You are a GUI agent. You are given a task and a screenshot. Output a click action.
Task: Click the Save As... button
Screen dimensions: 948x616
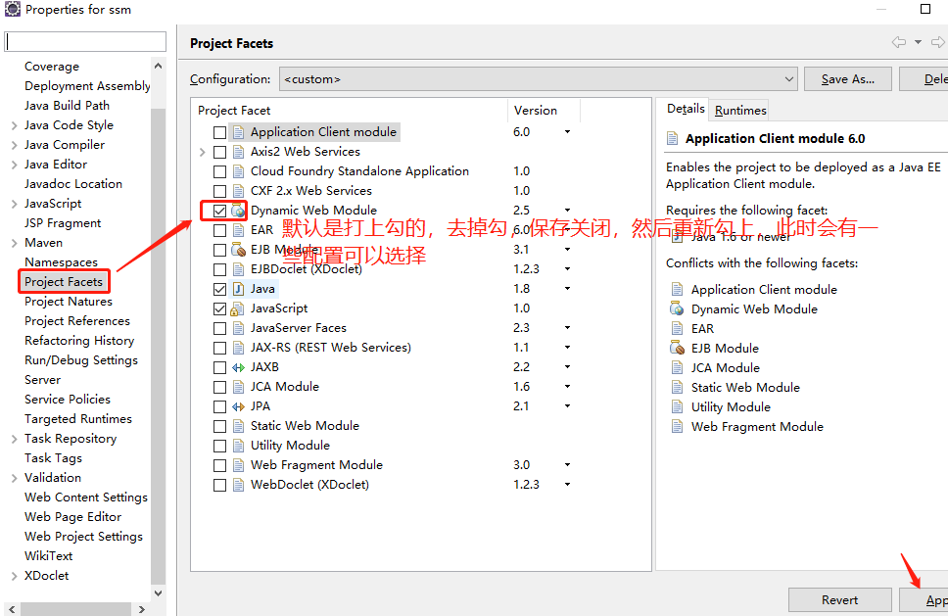(x=848, y=79)
